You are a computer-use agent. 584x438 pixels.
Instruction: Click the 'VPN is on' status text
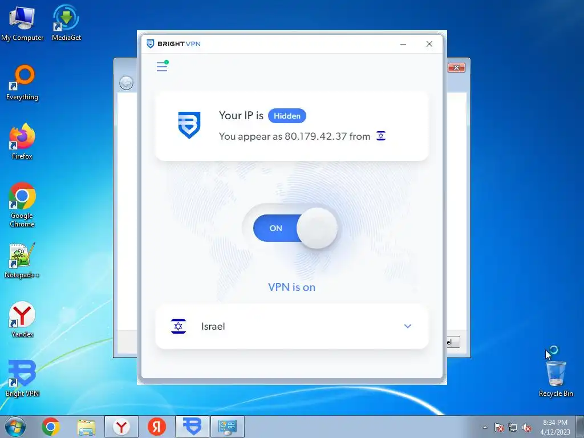click(x=291, y=287)
